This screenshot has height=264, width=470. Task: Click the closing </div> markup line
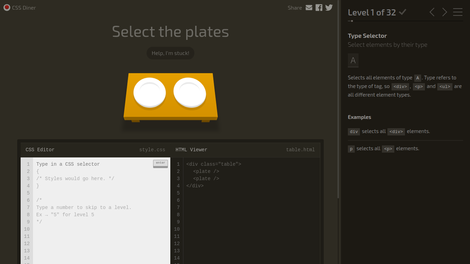click(195, 186)
